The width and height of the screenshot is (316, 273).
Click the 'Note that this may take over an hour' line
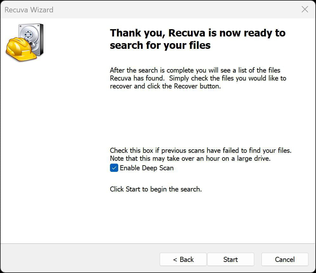pyautogui.click(x=190, y=159)
